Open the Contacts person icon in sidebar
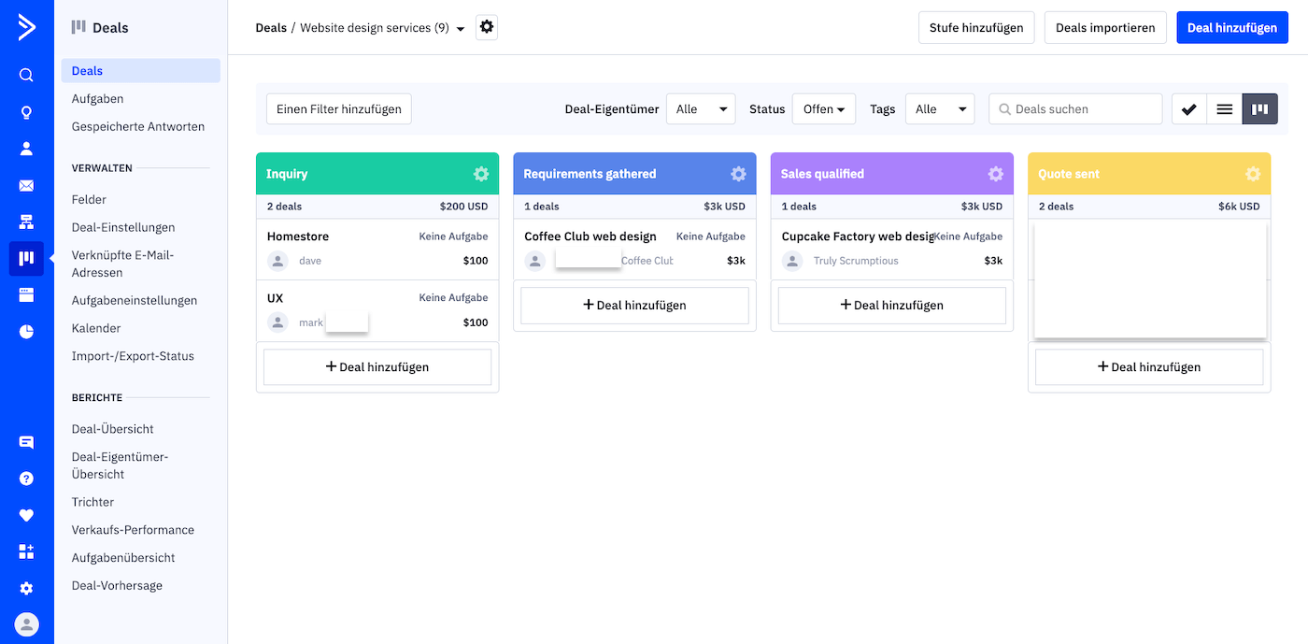Viewport: 1308px width, 644px height. click(26, 149)
